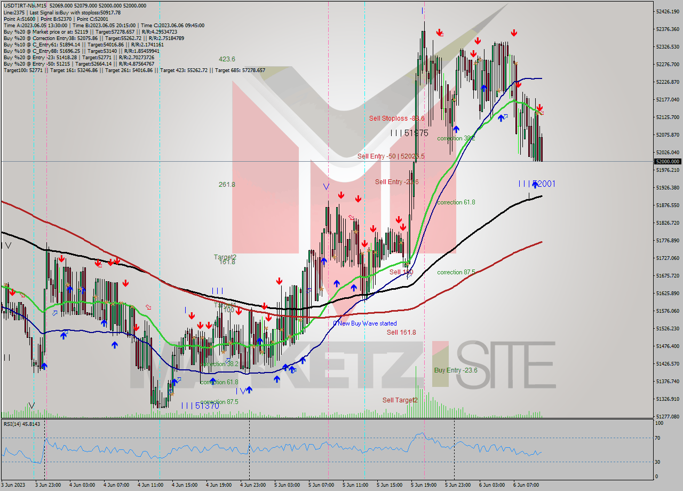The height and width of the screenshot is (491, 683).
Task: Select 51727.060 on the price scale
Action: [668, 258]
